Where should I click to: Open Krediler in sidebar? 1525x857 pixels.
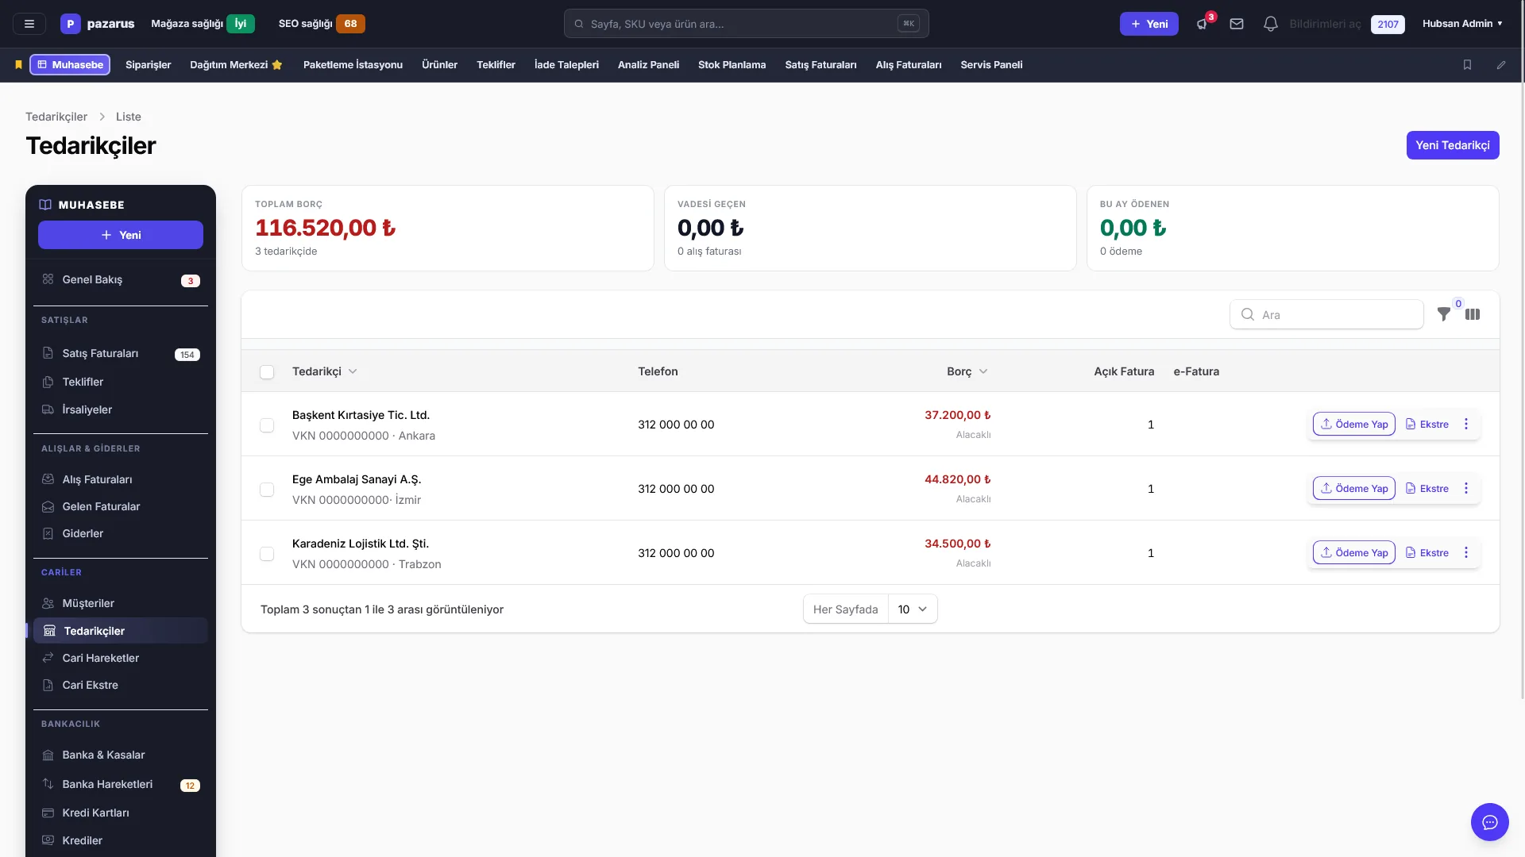tap(121, 840)
